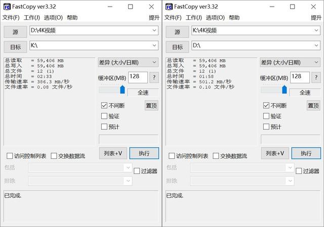Enable 过滤器 checkbox in right window
Image resolution: width=324 pixels, height=227 pixels.
pos(299,171)
